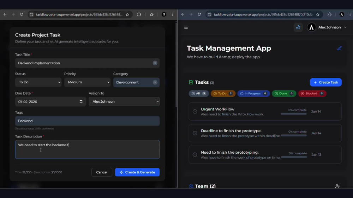Toggle dark mode moon icon
The width and height of the screenshot is (353, 198).
point(298,27)
